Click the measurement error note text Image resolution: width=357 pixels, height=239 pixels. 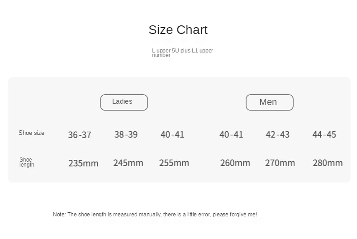click(x=155, y=215)
